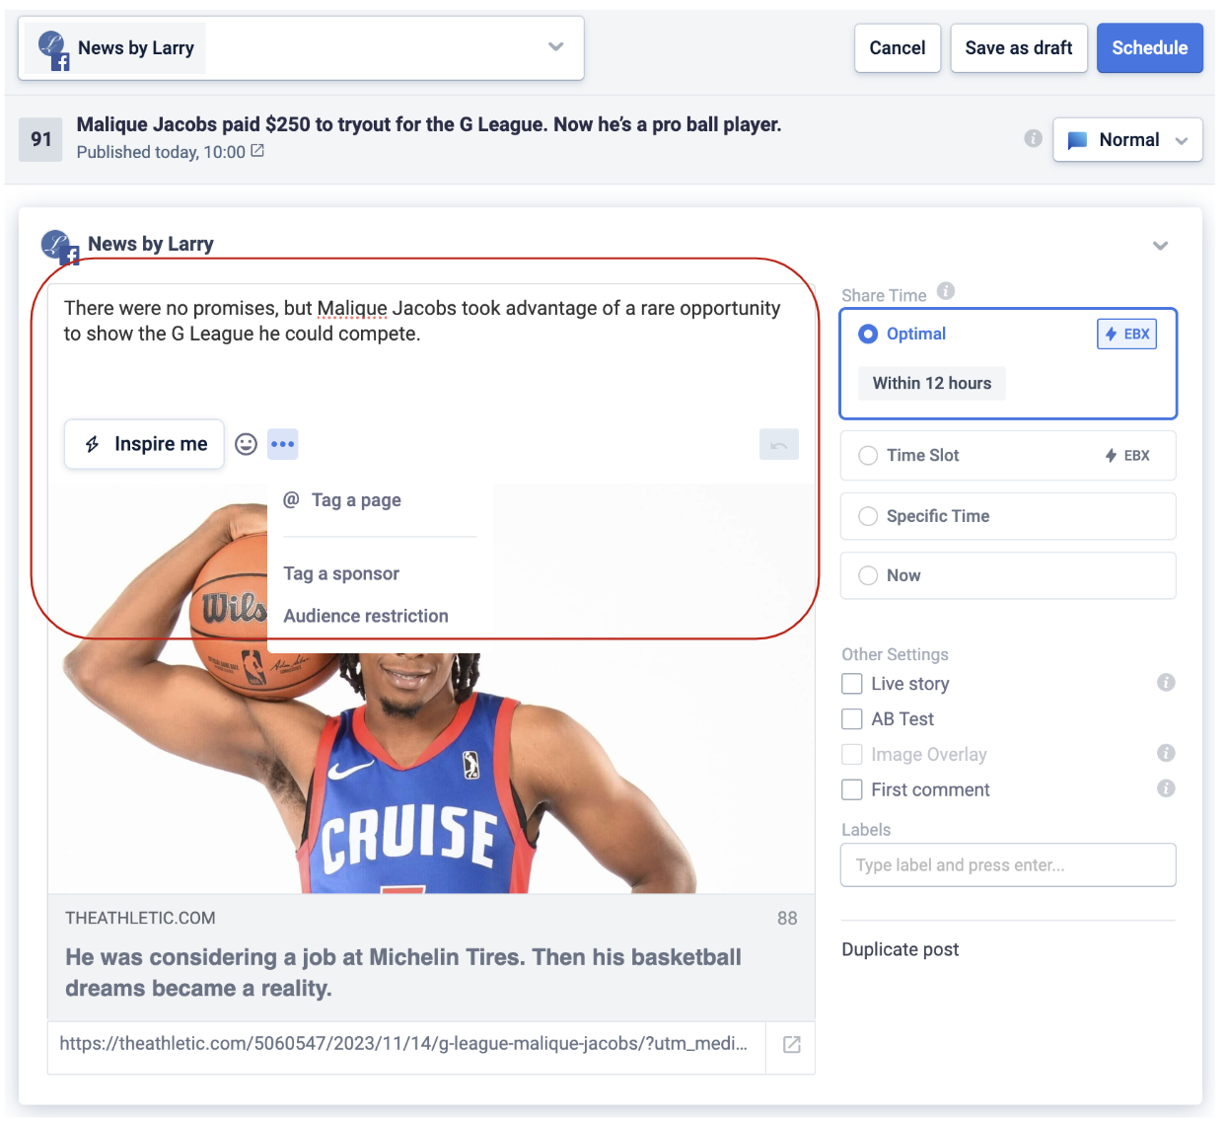Click the undo arrow icon
Screen dimensions: 1227x1121
(778, 445)
